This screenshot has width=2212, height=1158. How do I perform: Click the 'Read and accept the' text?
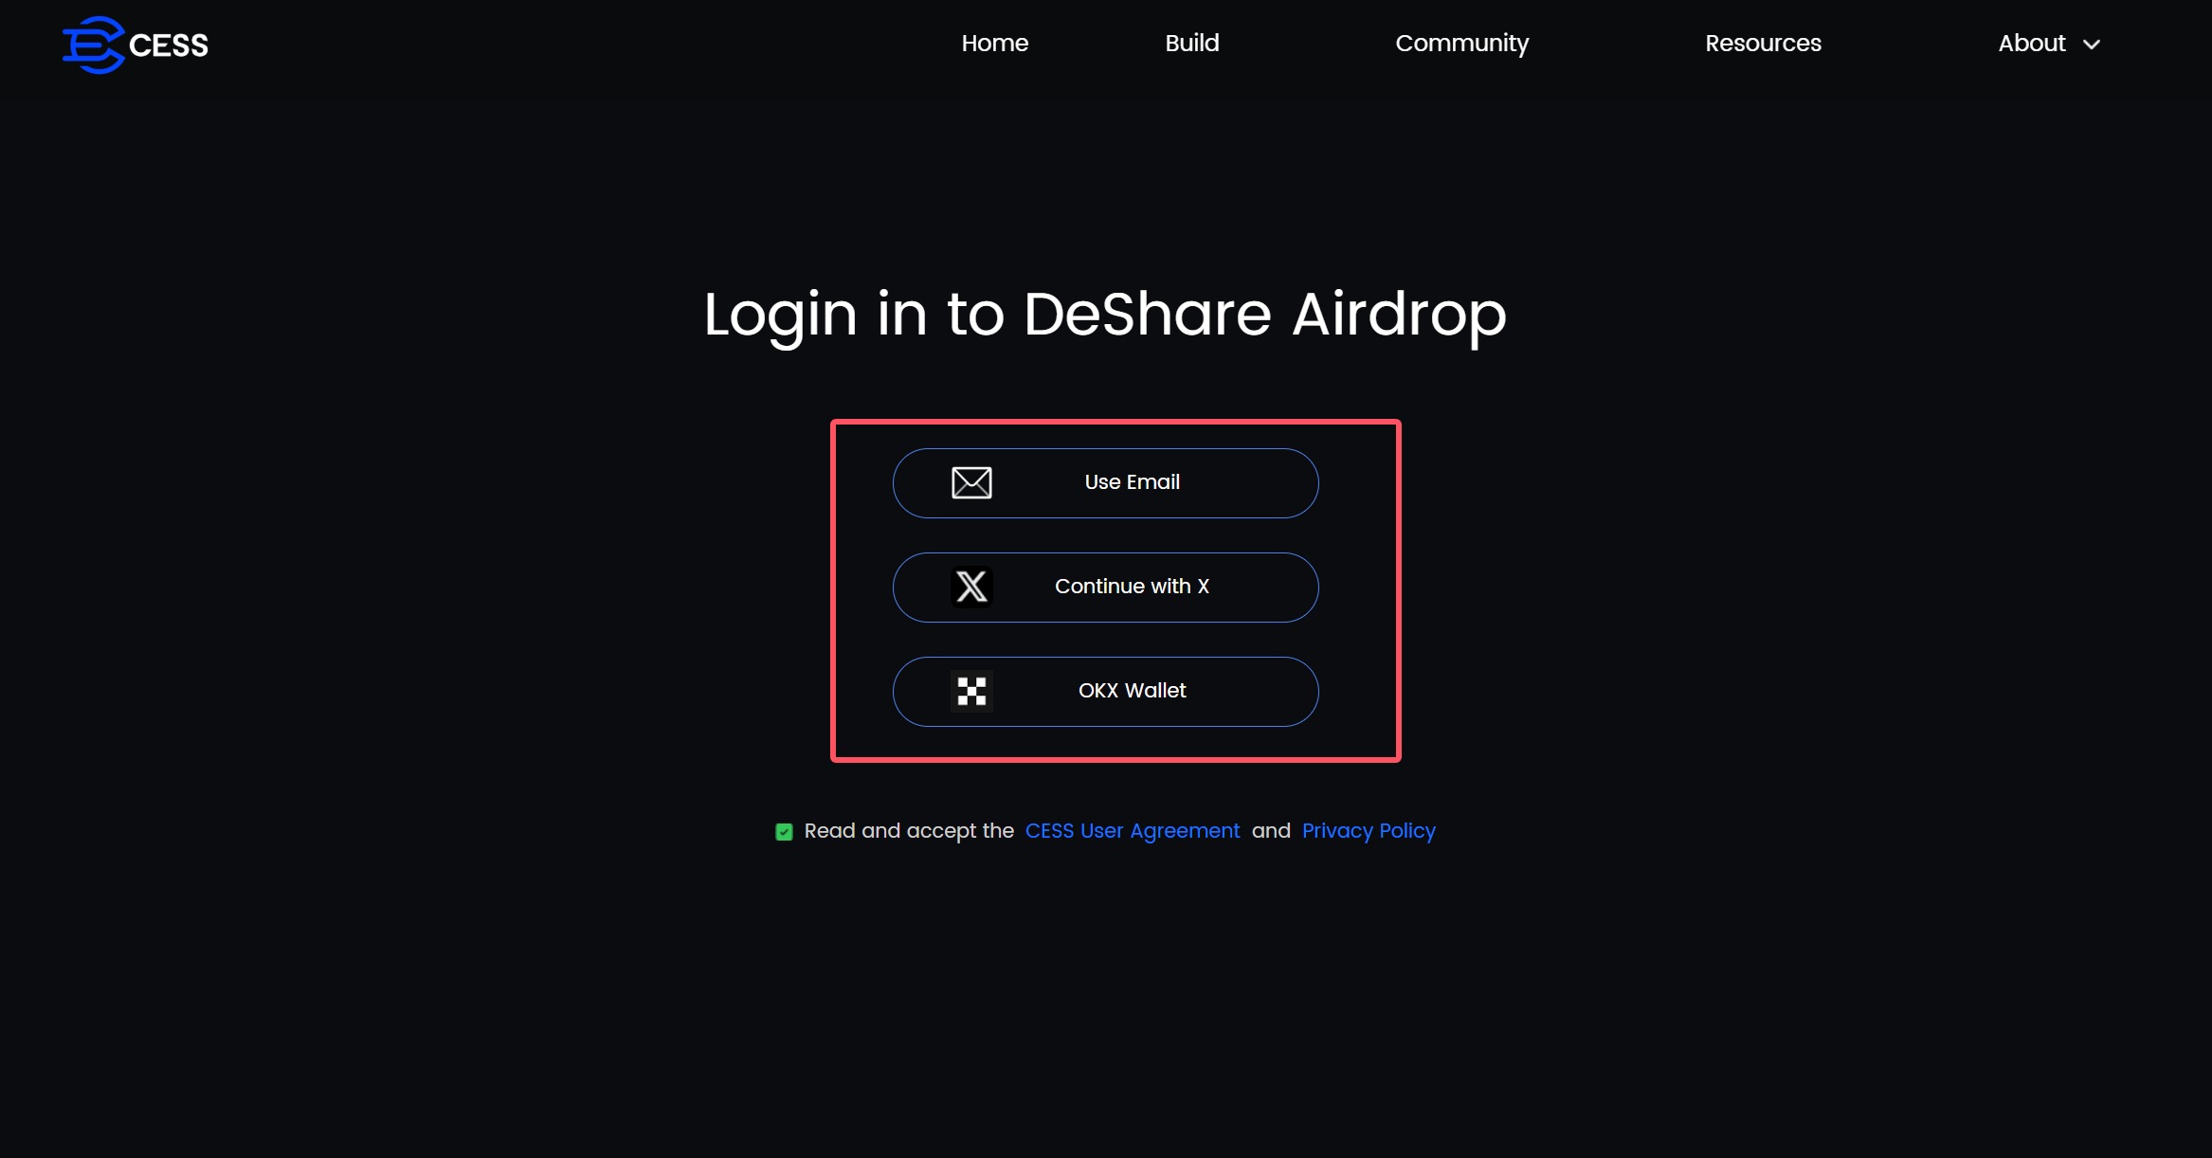[x=909, y=831]
